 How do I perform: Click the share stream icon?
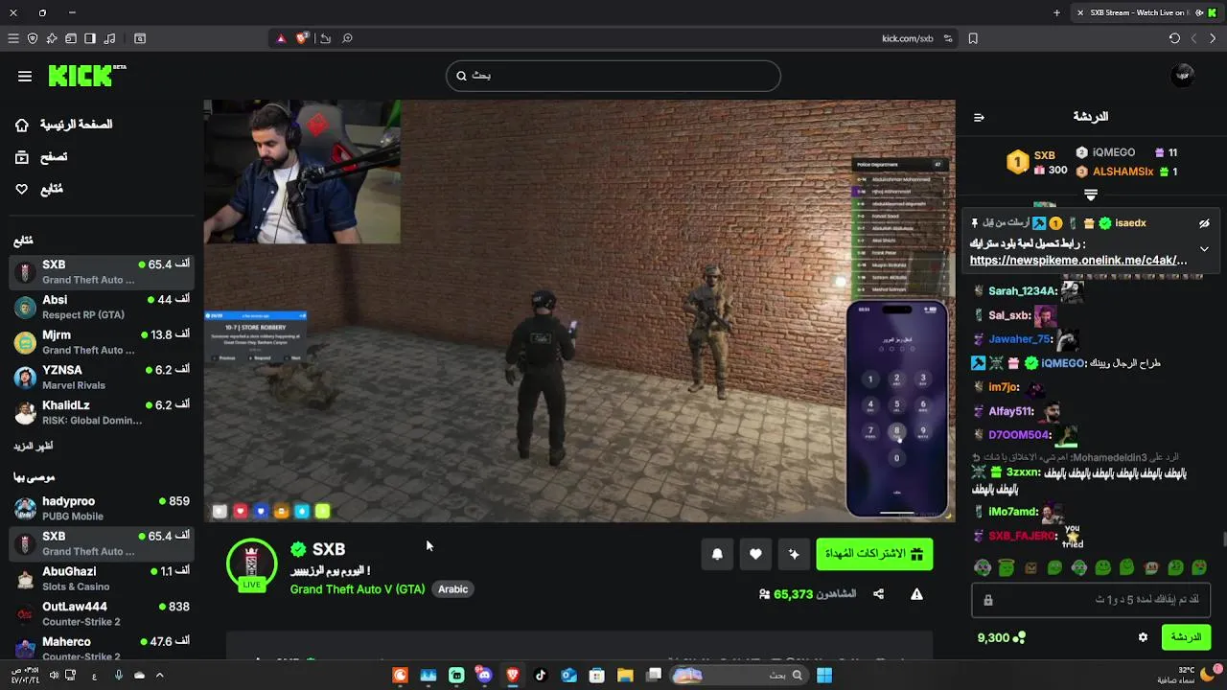878,594
